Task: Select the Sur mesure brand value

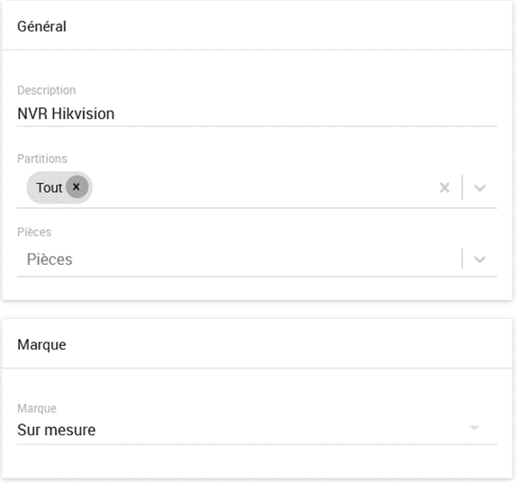Action: point(56,430)
